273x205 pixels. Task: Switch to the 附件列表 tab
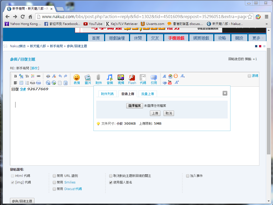point(107,94)
